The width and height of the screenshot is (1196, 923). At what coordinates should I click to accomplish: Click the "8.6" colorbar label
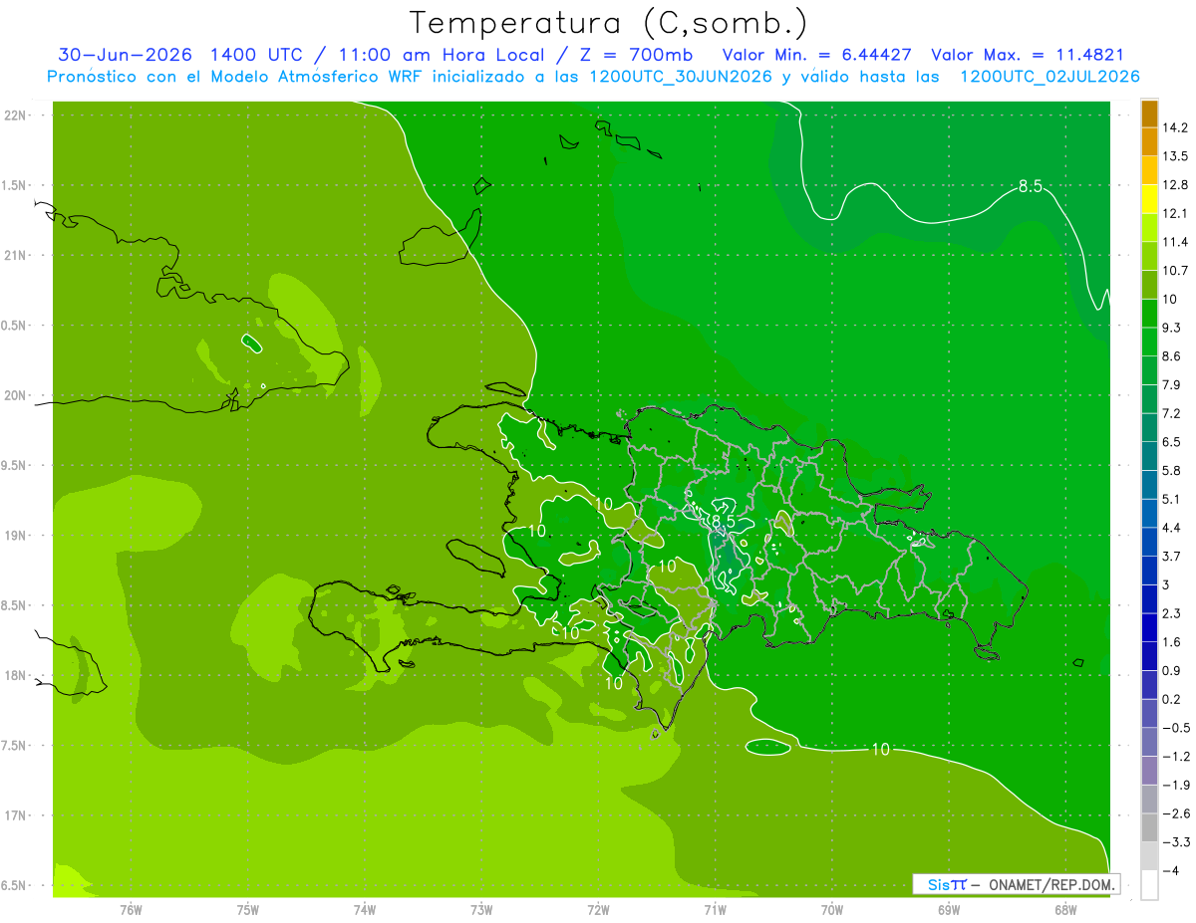pos(1173,356)
